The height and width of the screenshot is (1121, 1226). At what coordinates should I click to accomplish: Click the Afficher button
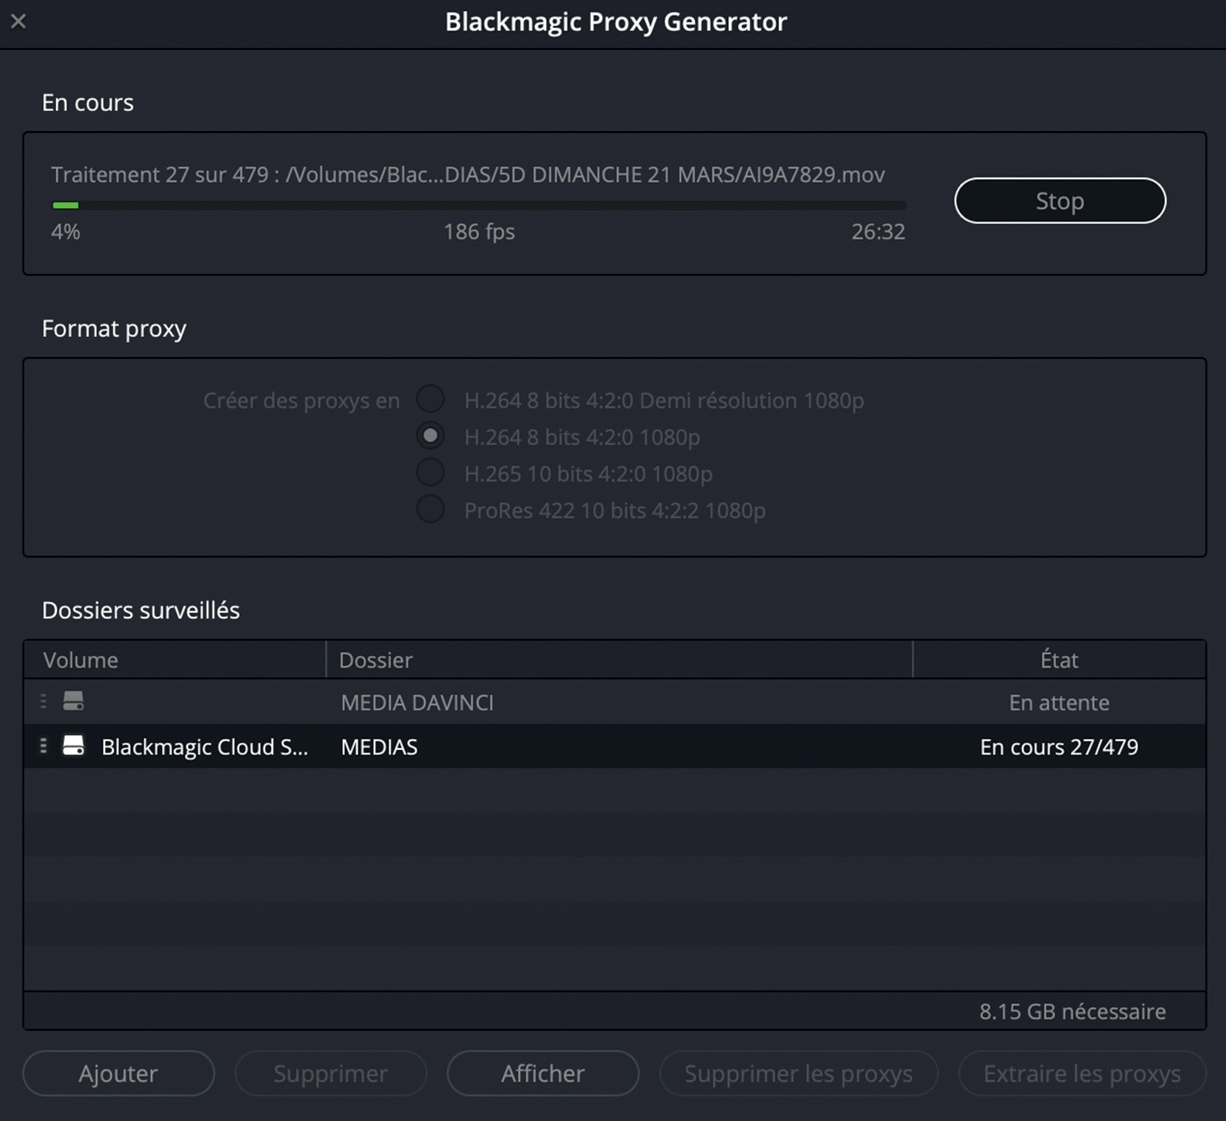(x=543, y=1073)
